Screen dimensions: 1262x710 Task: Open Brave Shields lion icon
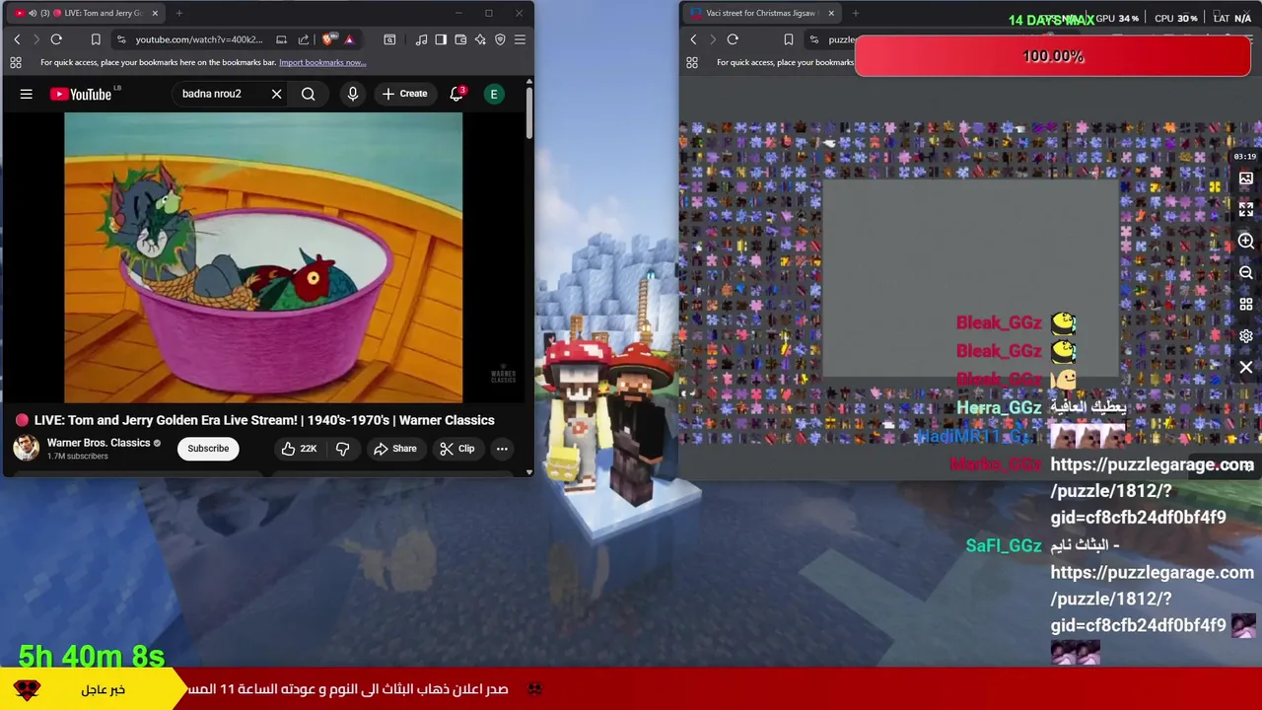(328, 39)
